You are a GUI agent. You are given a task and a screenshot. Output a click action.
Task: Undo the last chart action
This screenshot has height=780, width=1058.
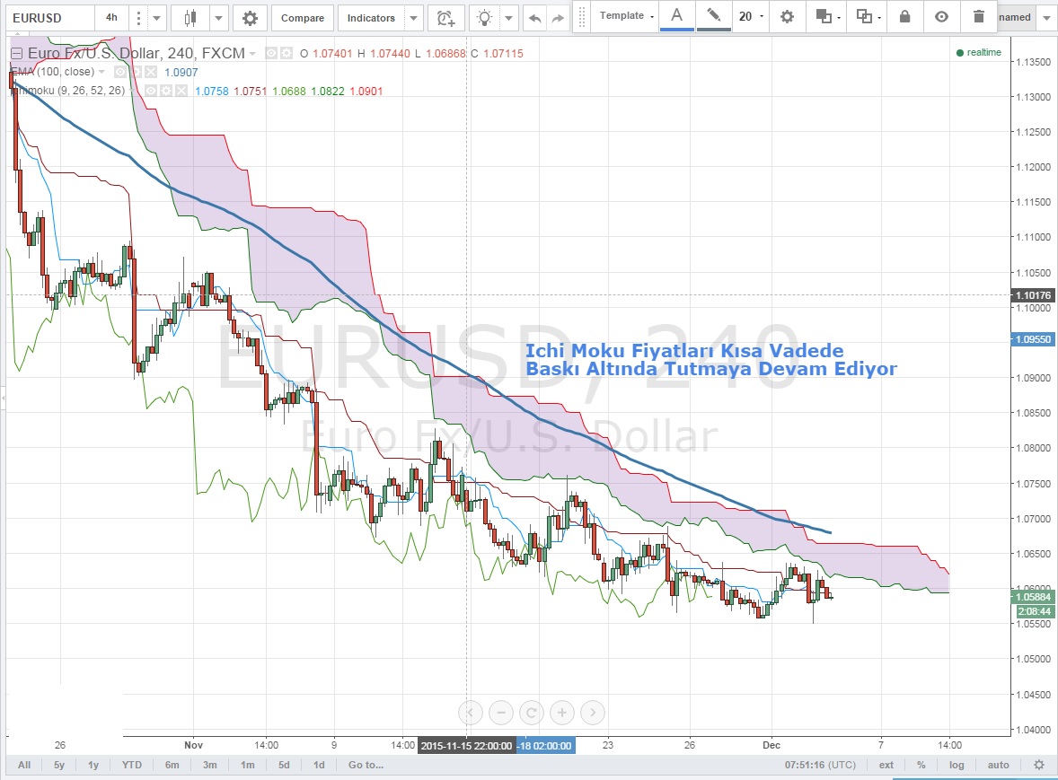(535, 18)
